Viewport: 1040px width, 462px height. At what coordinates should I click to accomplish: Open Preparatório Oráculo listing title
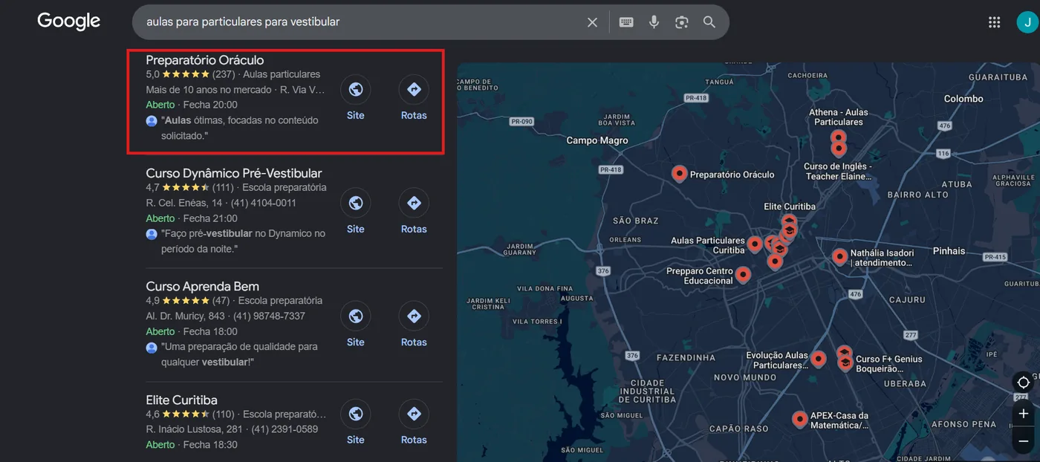click(x=205, y=60)
